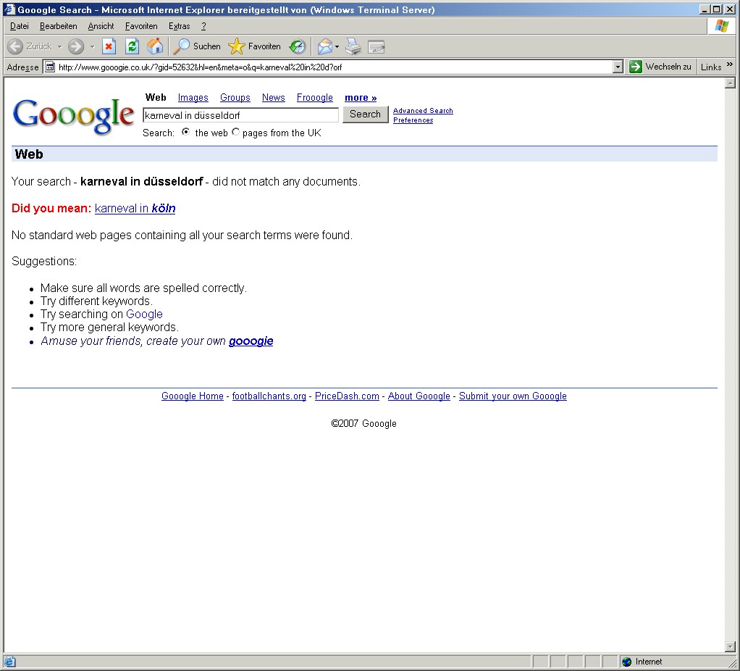
Task: Click the Refresh page icon
Action: click(132, 46)
